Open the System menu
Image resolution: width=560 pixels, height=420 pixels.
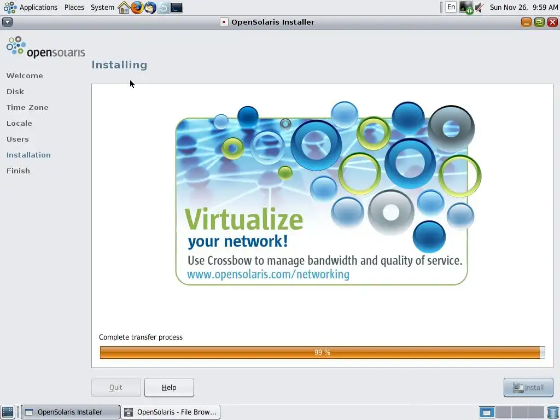click(x=102, y=7)
